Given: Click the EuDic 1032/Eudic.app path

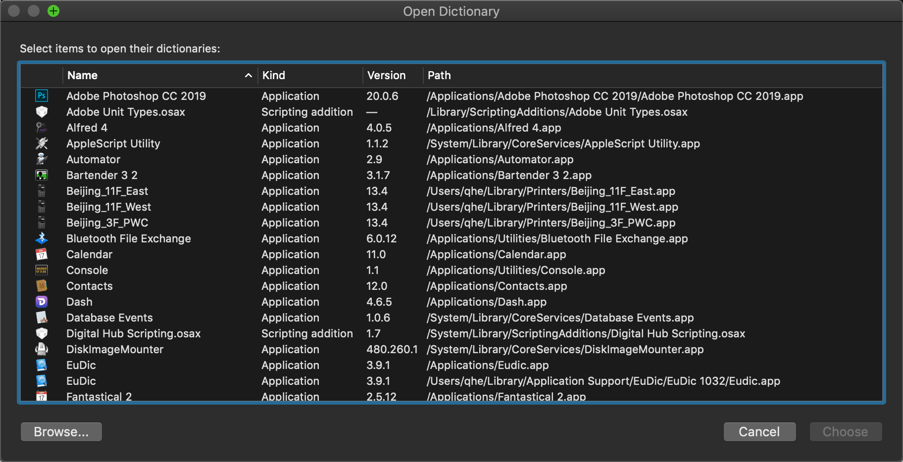Looking at the screenshot, I should (x=603, y=381).
